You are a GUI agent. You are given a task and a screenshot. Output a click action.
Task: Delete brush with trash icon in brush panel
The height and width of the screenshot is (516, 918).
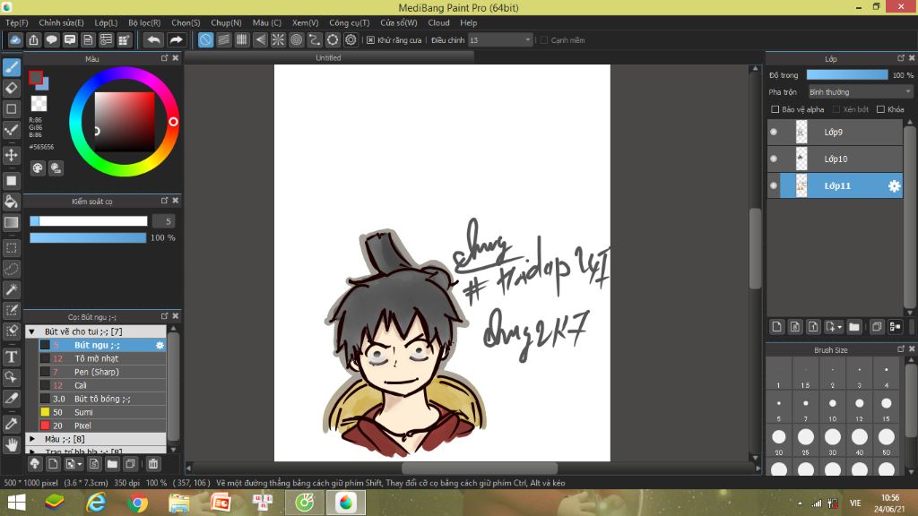[153, 464]
